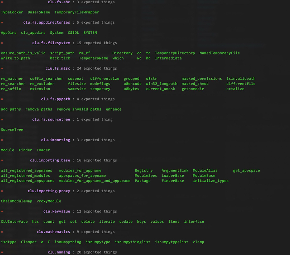Click ProxyModule text
The width and height of the screenshot is (290, 255).
click(49, 201)
